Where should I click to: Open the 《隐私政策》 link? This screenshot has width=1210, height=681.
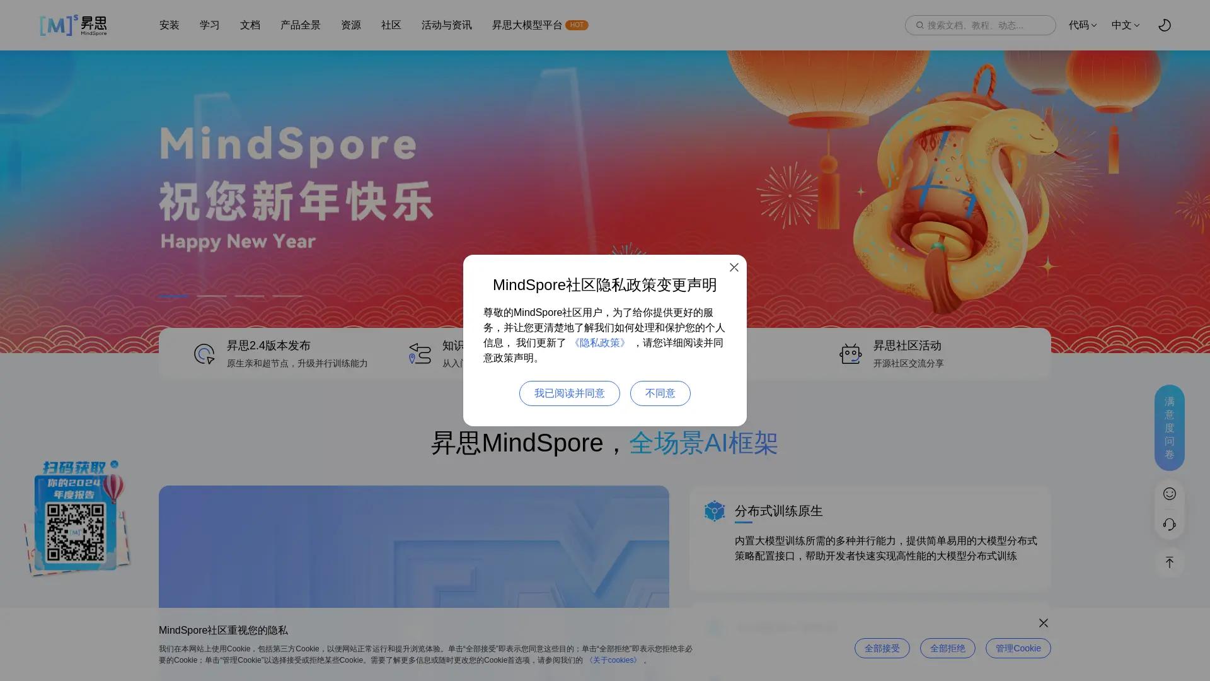point(600,342)
